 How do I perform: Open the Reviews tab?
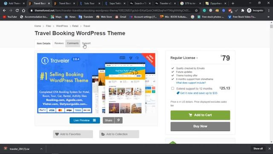click(59, 43)
